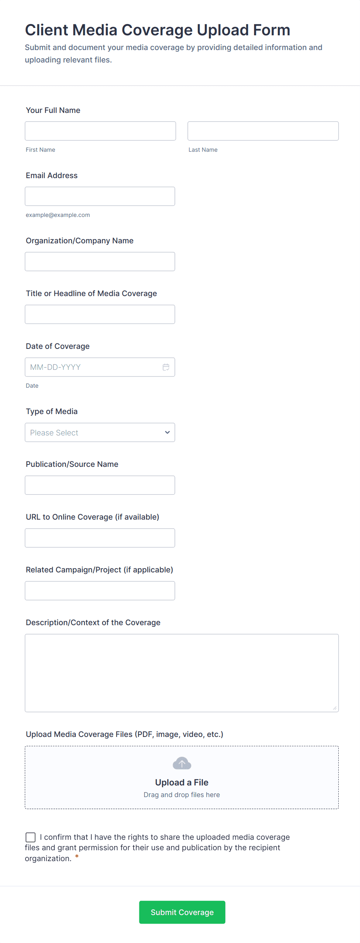Click the drag and drop files area
The width and height of the screenshot is (360, 943).
coord(182,795)
